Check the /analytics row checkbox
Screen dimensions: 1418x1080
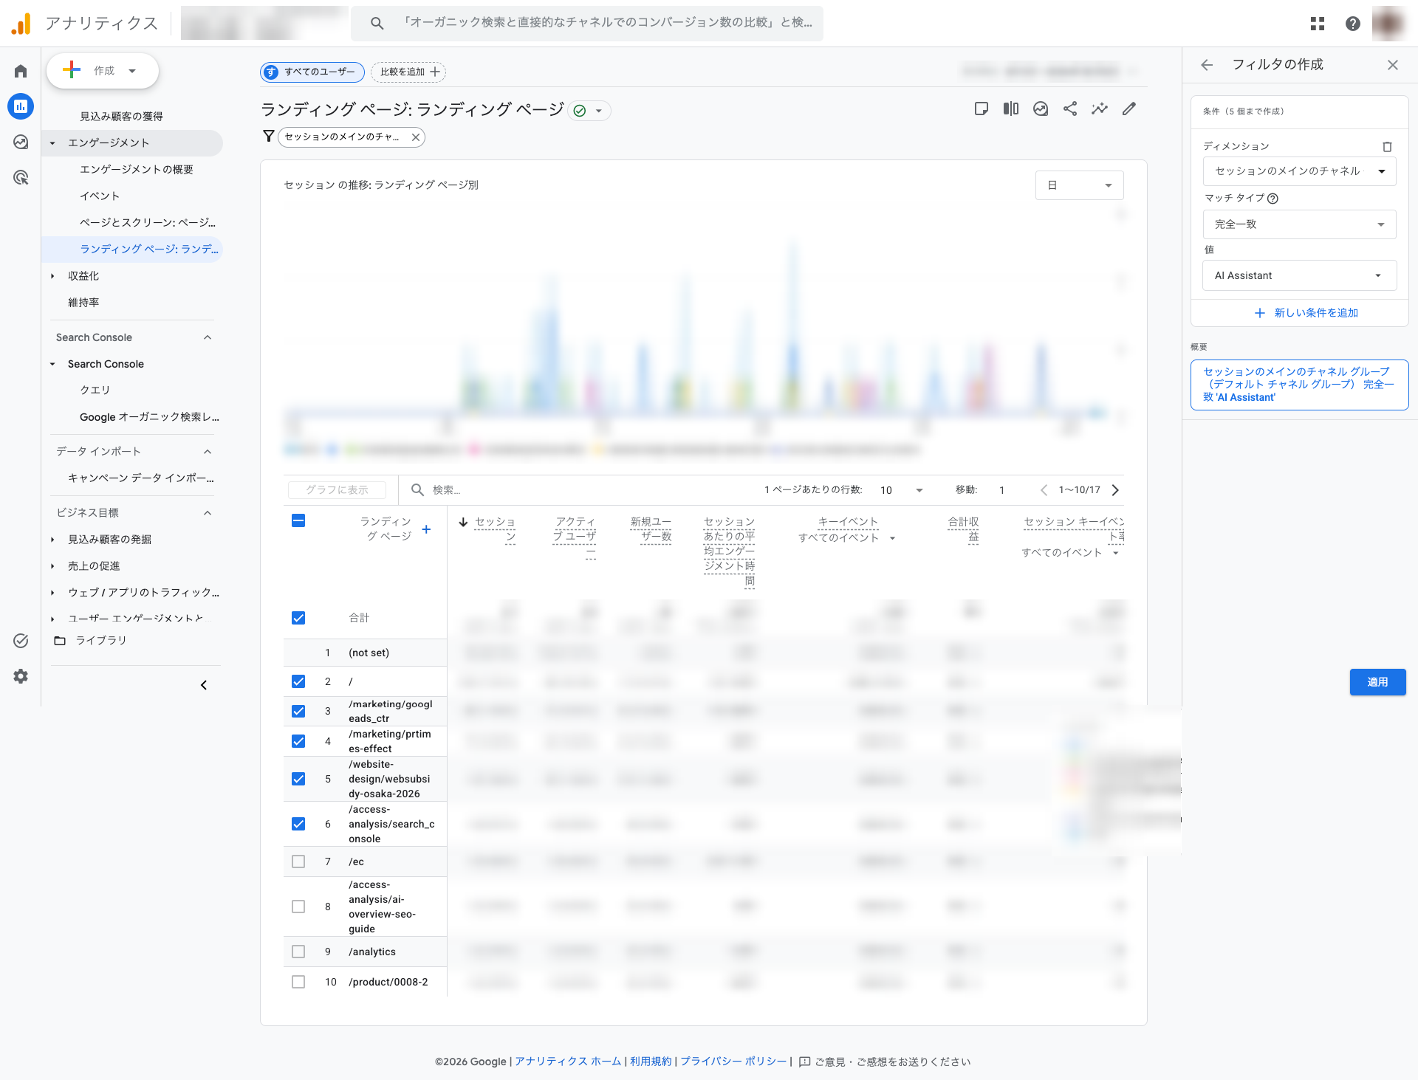[298, 952]
